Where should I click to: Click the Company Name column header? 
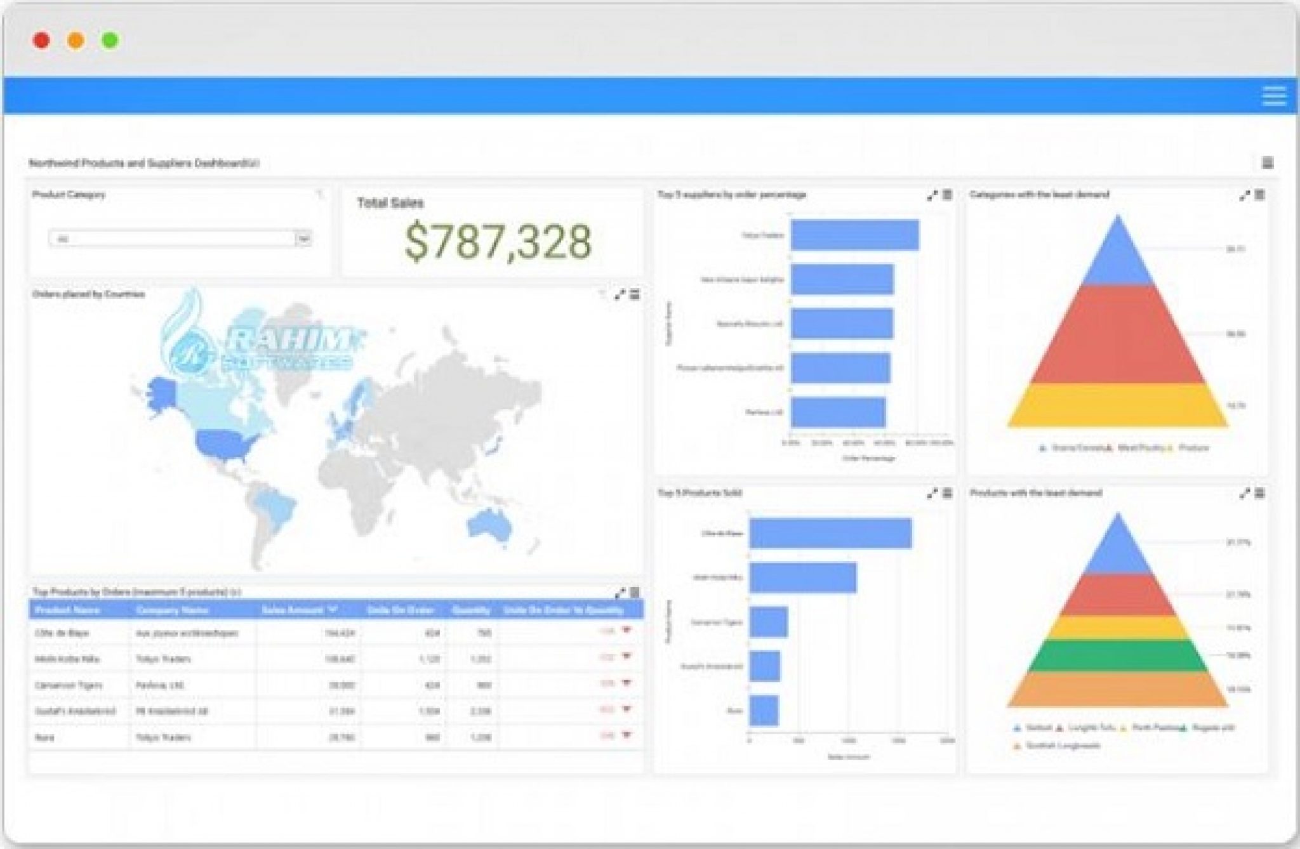[x=172, y=610]
